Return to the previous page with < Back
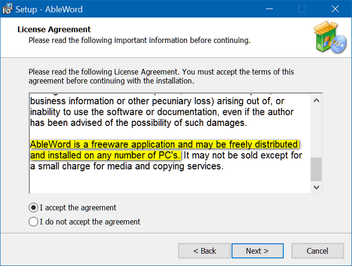 [205, 251]
